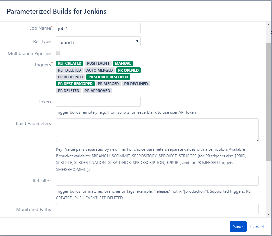Click the 'Parameterized Builds for Jenkins' title
This screenshot has width=272, height=236.
click(57, 11)
